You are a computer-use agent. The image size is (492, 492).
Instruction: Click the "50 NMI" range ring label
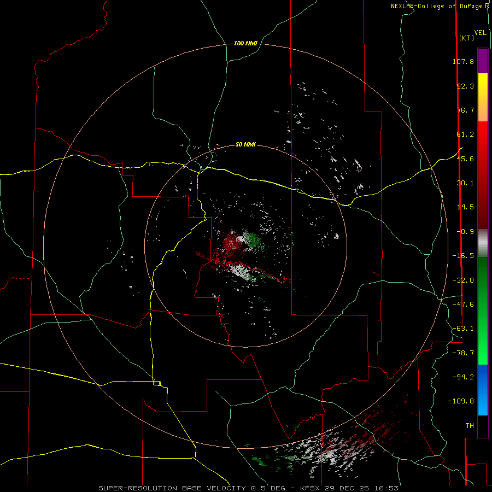click(245, 144)
